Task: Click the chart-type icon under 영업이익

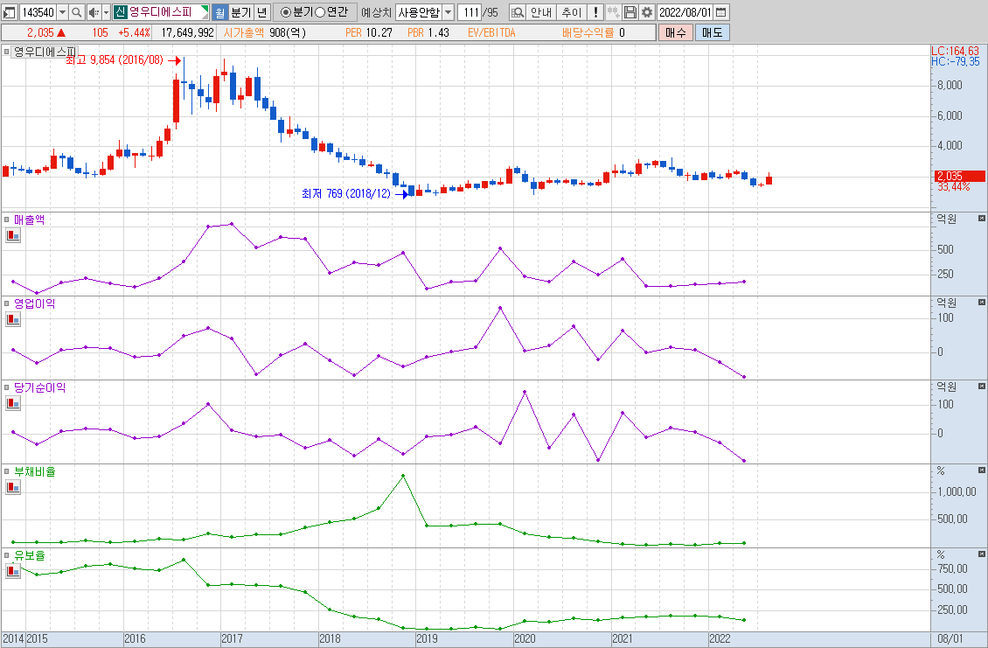Action: [x=13, y=319]
